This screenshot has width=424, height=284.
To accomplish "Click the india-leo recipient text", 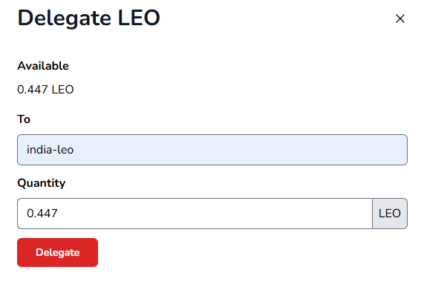I will tap(50, 150).
